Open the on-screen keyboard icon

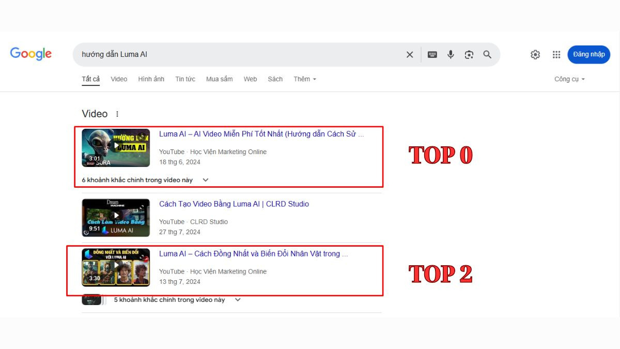coord(432,54)
